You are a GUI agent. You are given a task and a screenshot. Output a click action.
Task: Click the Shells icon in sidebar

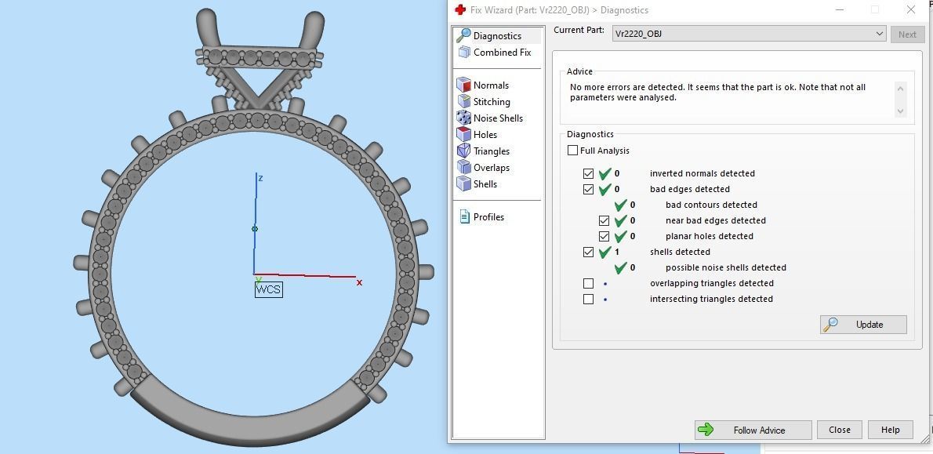pyautogui.click(x=463, y=183)
